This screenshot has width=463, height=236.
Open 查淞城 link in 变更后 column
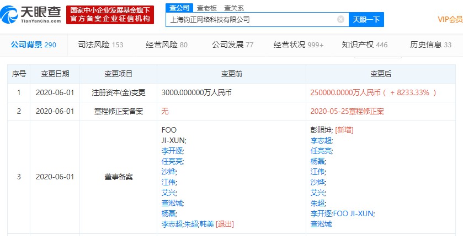[321, 224]
